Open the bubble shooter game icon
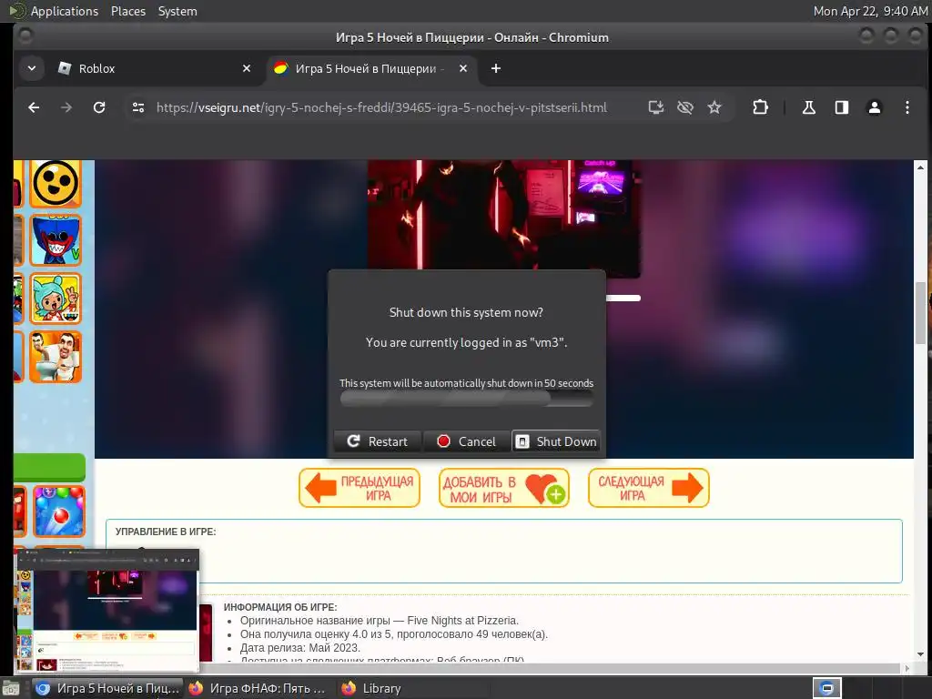Image resolution: width=932 pixels, height=699 pixels. (x=59, y=512)
